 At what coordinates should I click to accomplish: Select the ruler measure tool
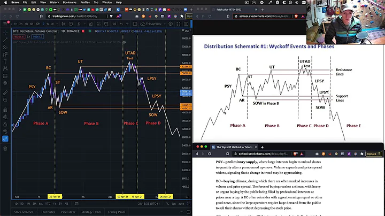(x=5, y=93)
